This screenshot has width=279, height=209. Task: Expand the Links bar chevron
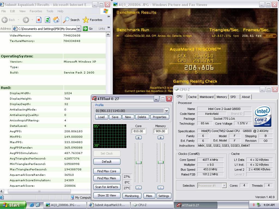(x=108, y=27)
